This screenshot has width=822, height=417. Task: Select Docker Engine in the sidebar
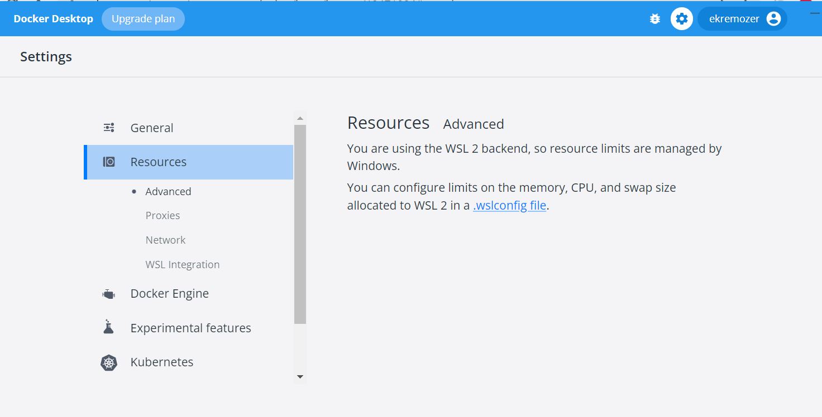pyautogui.click(x=169, y=294)
